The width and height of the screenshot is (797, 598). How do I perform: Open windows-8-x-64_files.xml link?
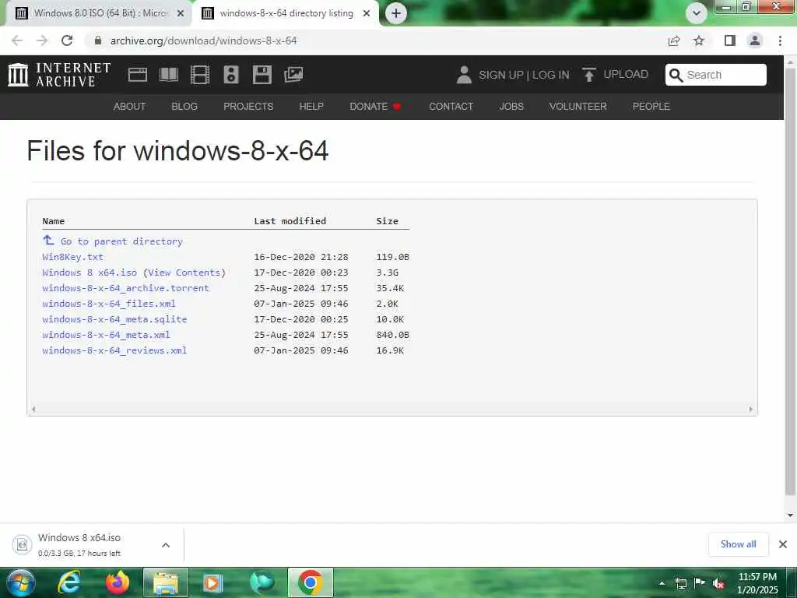(109, 304)
